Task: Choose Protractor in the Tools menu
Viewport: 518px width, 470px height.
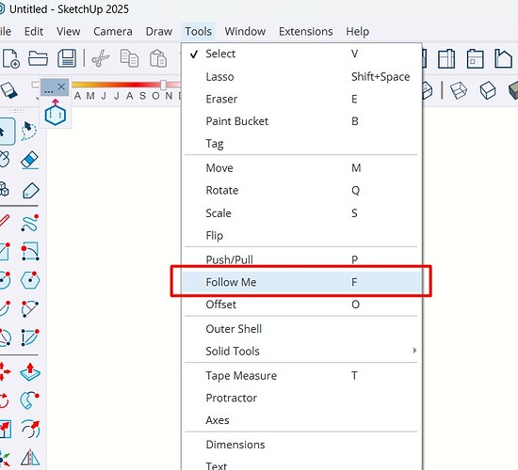Action: click(301, 398)
